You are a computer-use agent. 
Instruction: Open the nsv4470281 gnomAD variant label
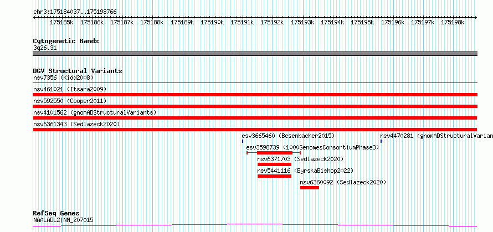pos(436,136)
